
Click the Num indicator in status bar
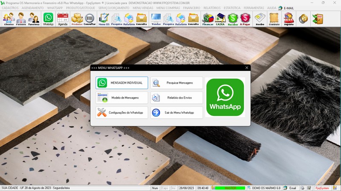[155, 188]
